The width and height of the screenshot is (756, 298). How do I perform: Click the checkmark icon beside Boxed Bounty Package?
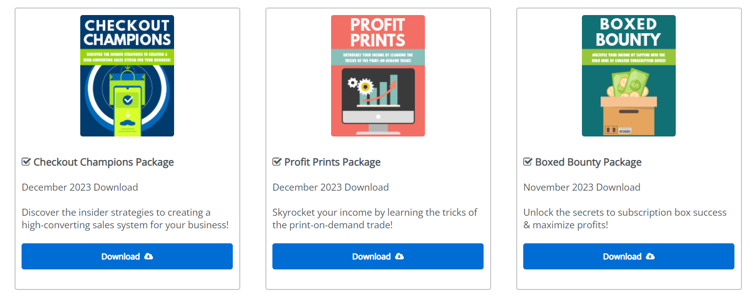click(528, 162)
